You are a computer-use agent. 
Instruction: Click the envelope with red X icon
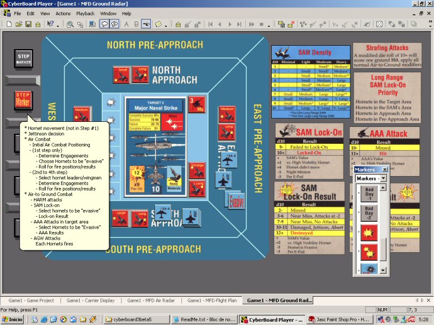pos(290,24)
